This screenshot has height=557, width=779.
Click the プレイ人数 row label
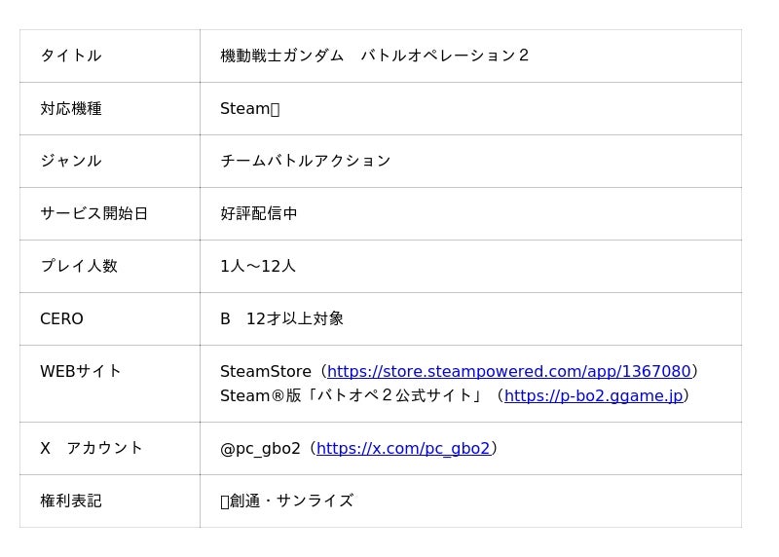point(78,266)
